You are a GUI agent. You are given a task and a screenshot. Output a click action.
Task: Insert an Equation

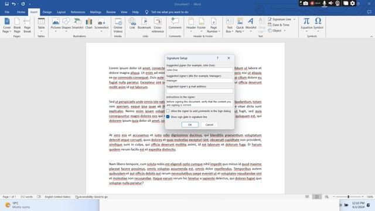click(x=306, y=25)
